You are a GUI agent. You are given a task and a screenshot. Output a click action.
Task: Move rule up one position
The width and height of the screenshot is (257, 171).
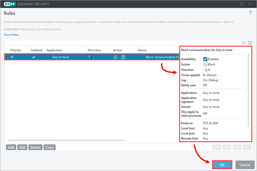227,147
